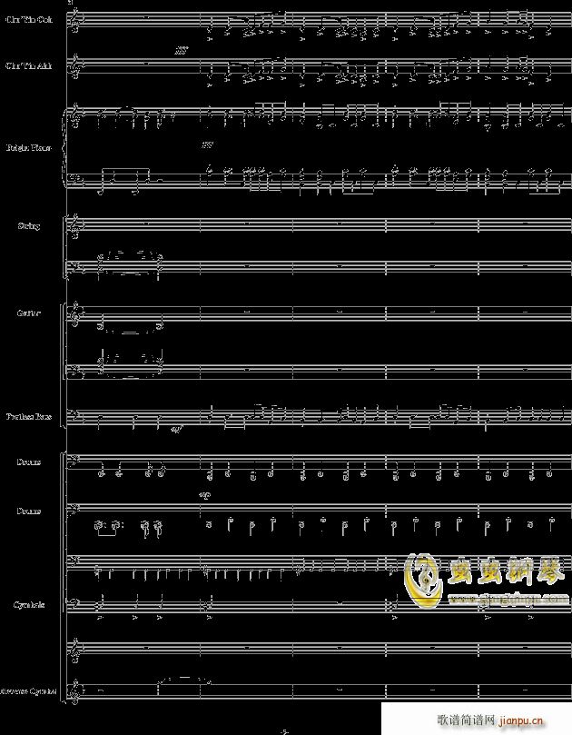Select the Fretless Bass instrument label

[x=26, y=417]
